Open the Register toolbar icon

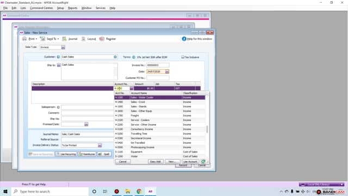[102, 39]
